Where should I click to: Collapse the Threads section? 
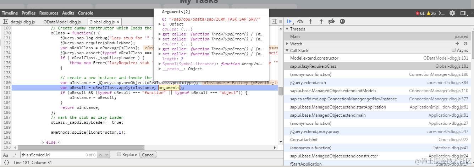point(287,29)
